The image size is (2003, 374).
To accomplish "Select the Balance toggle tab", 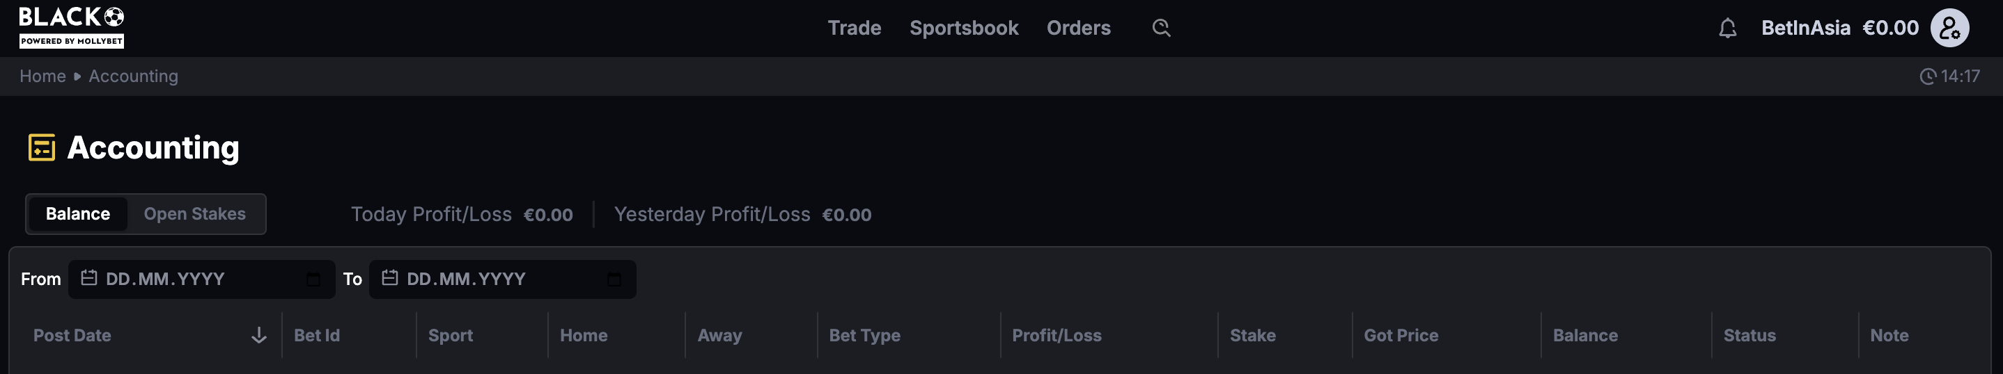I will [78, 214].
